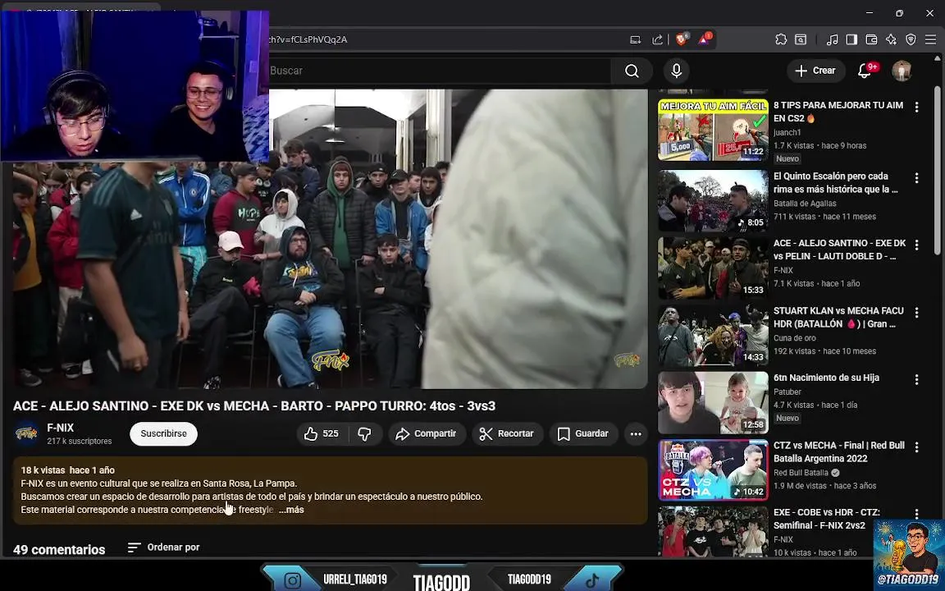Toggle the browser sidebar panel icon

coord(851,39)
